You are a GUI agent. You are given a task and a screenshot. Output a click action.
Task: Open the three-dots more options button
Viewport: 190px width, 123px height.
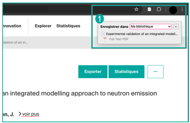155,71
